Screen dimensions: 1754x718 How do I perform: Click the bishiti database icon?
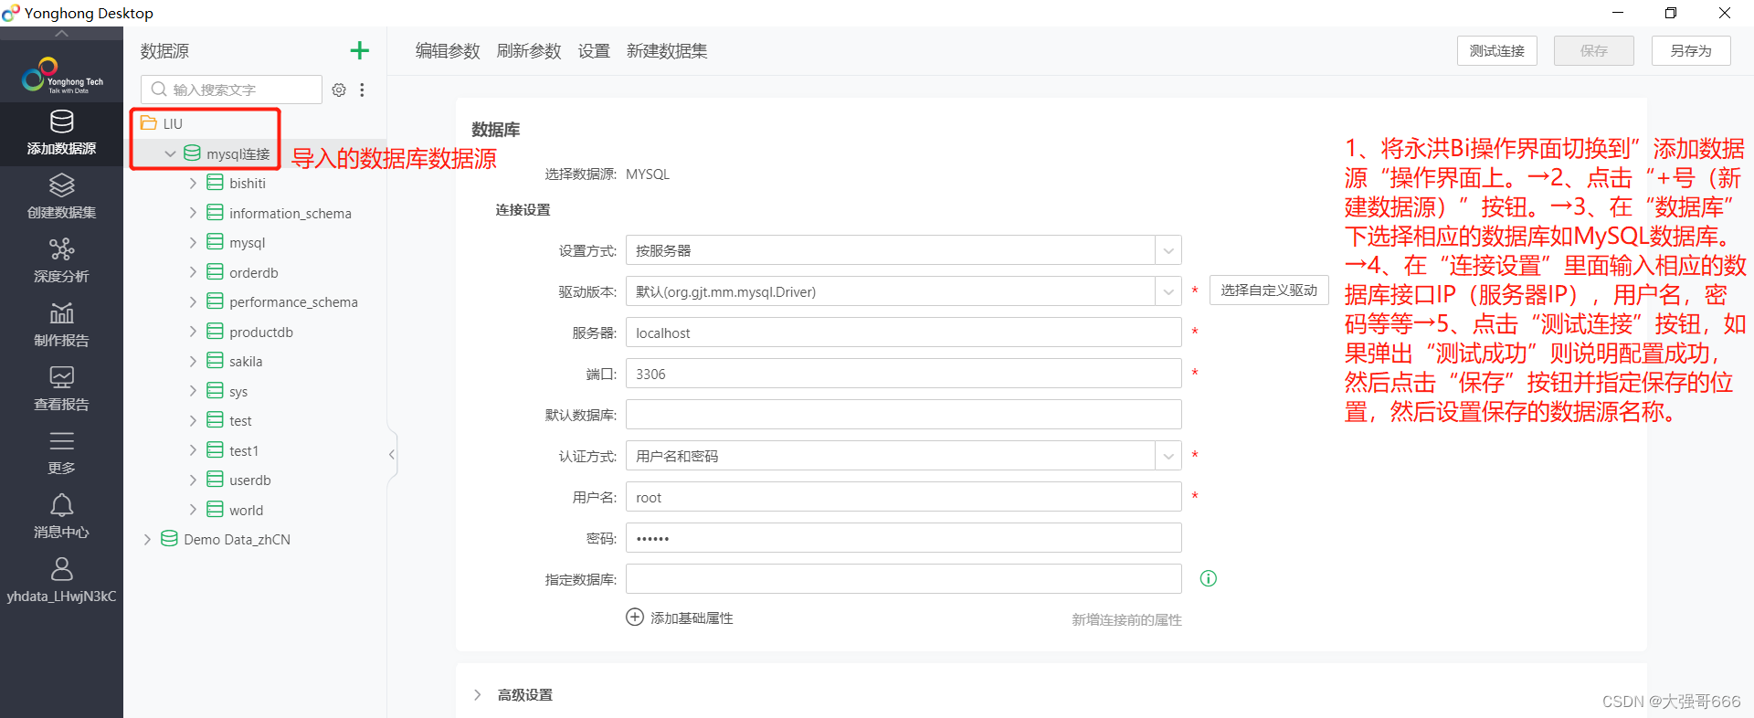click(215, 183)
